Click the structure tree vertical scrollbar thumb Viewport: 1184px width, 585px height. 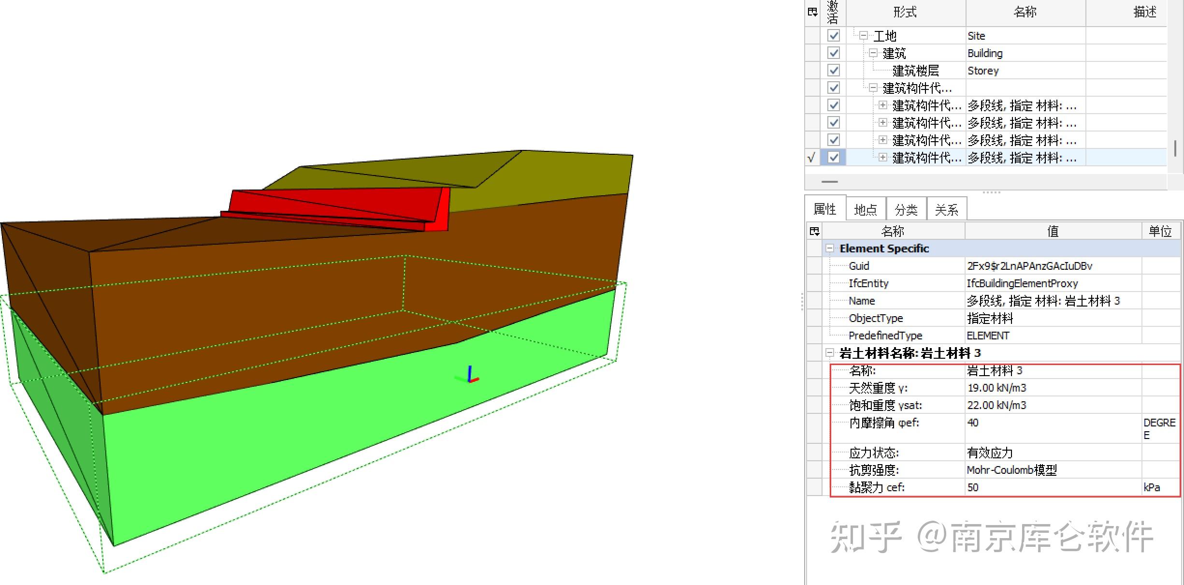[x=1175, y=148]
